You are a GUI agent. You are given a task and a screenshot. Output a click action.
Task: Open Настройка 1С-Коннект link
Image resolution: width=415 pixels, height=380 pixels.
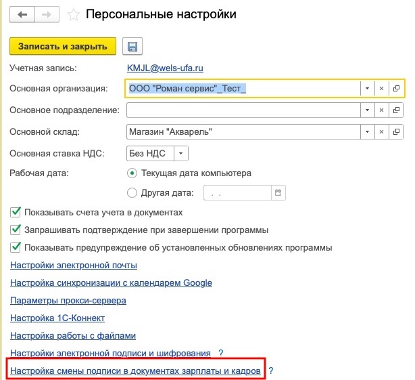coord(57,318)
